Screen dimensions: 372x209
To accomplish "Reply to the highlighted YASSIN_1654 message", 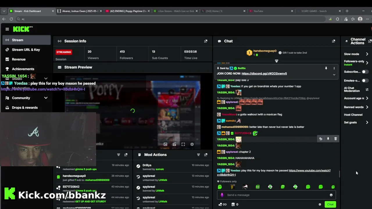I will (x=321, y=139).
